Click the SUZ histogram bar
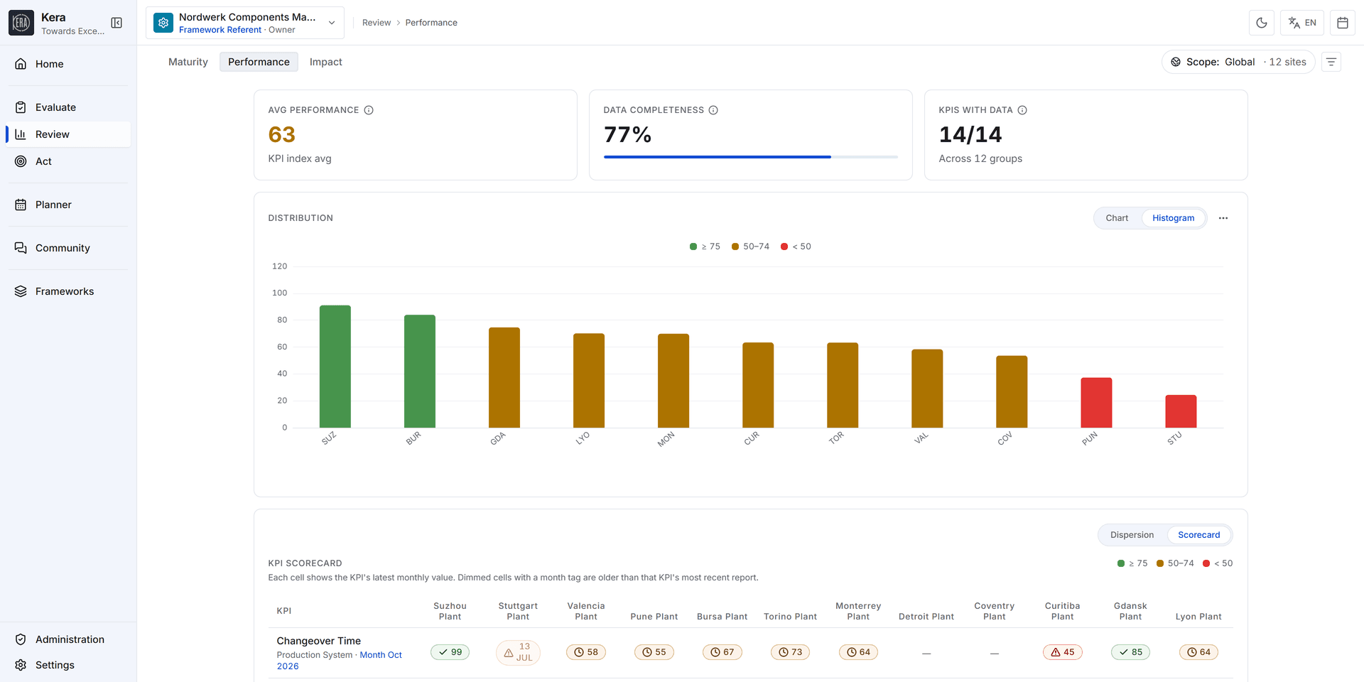The height and width of the screenshot is (682, 1364). 335,367
